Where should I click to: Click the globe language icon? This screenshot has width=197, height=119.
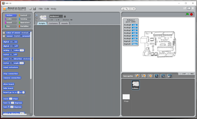(31, 9)
